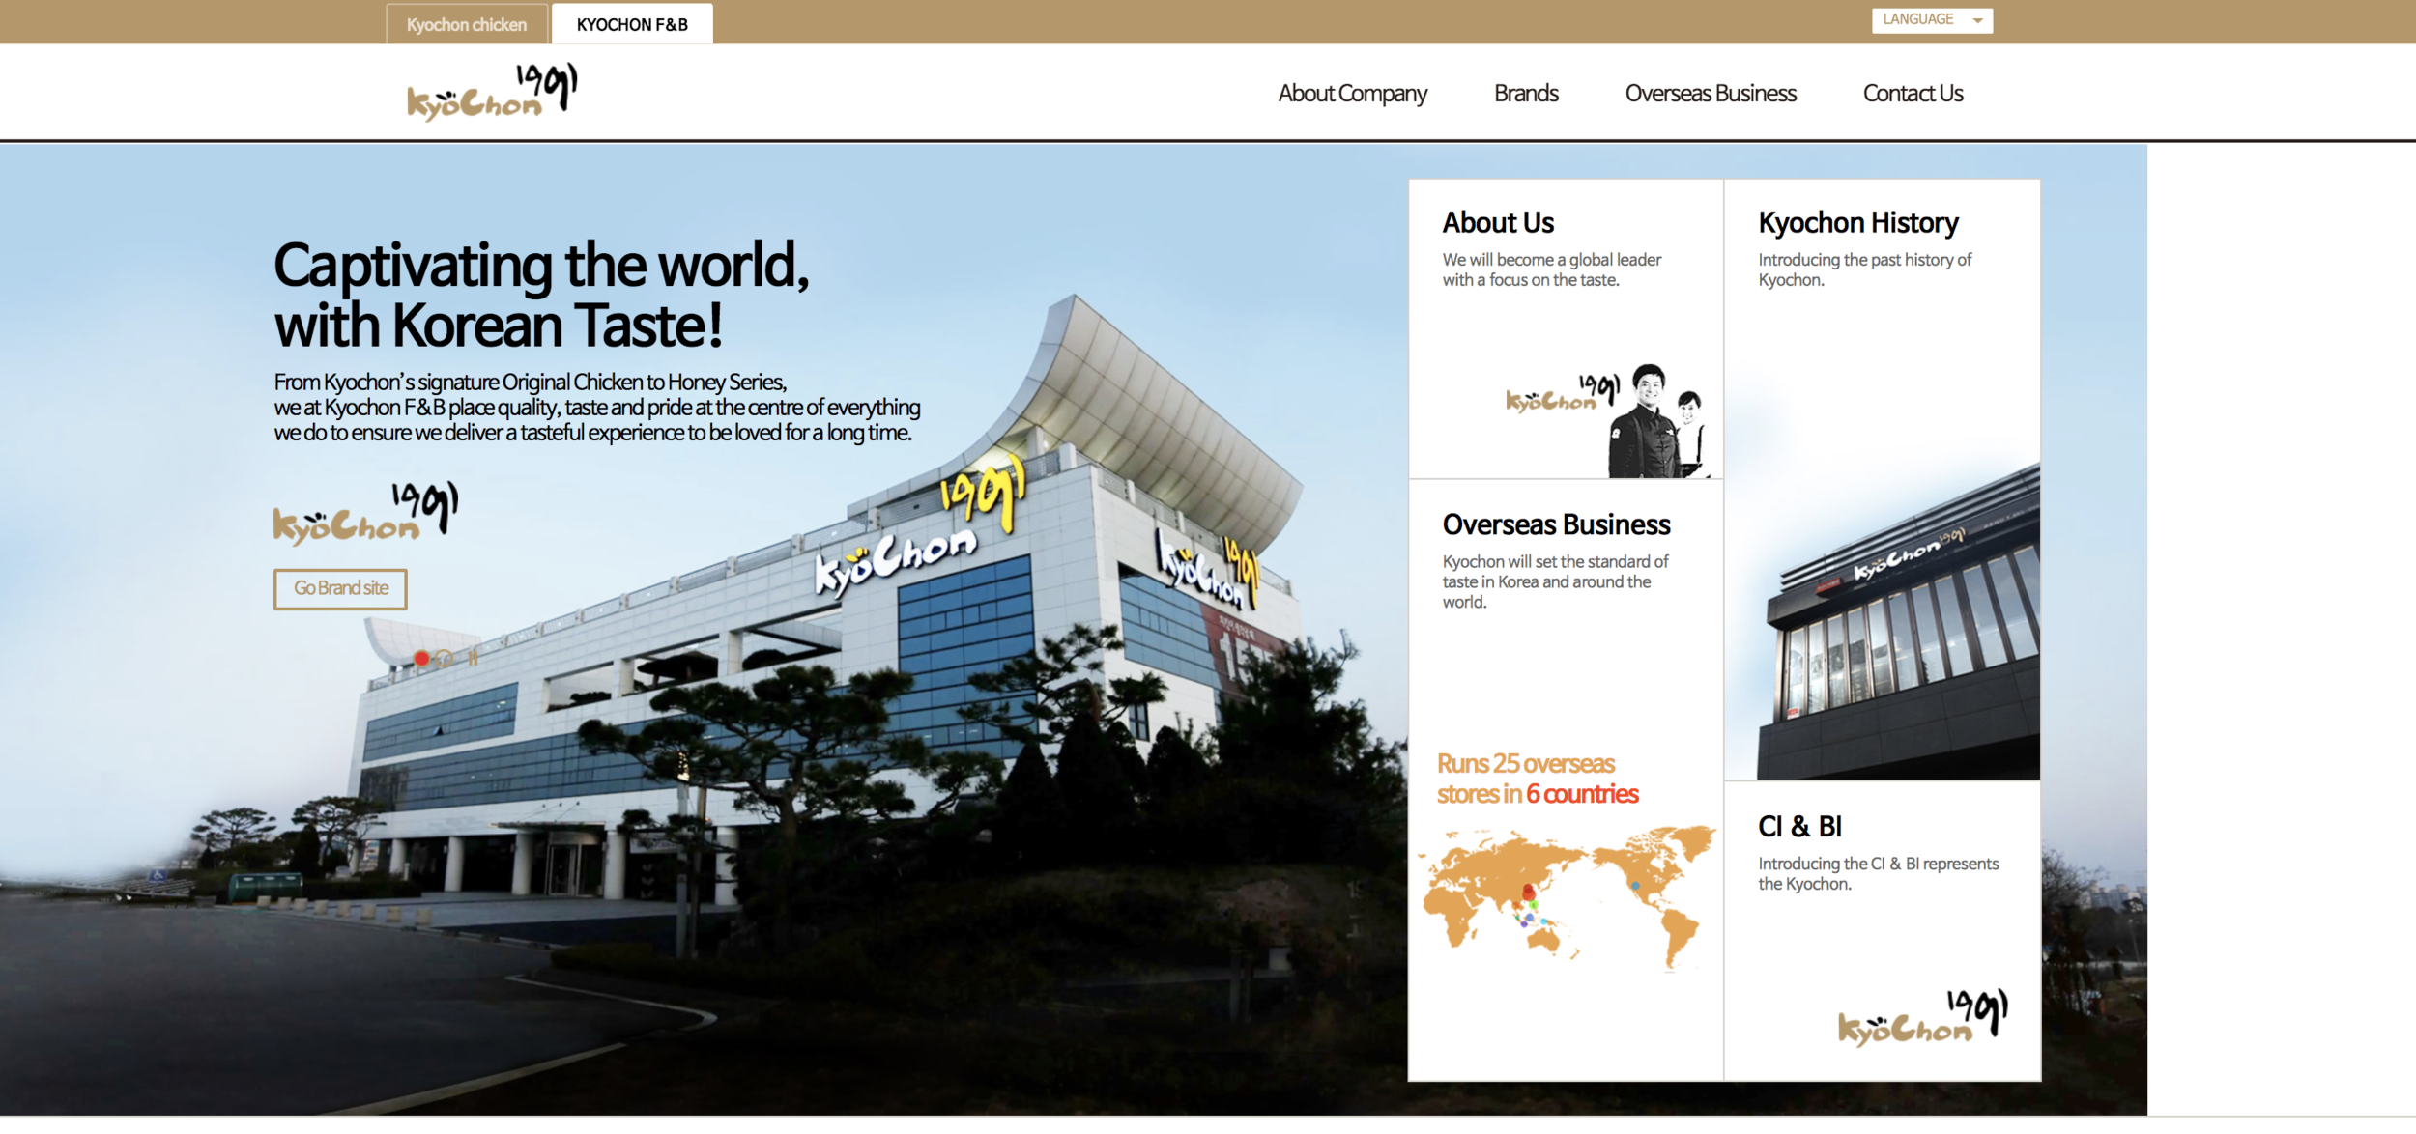The width and height of the screenshot is (2416, 1134).
Task: Select the KYOCHON F&B tab
Action: coord(632,24)
